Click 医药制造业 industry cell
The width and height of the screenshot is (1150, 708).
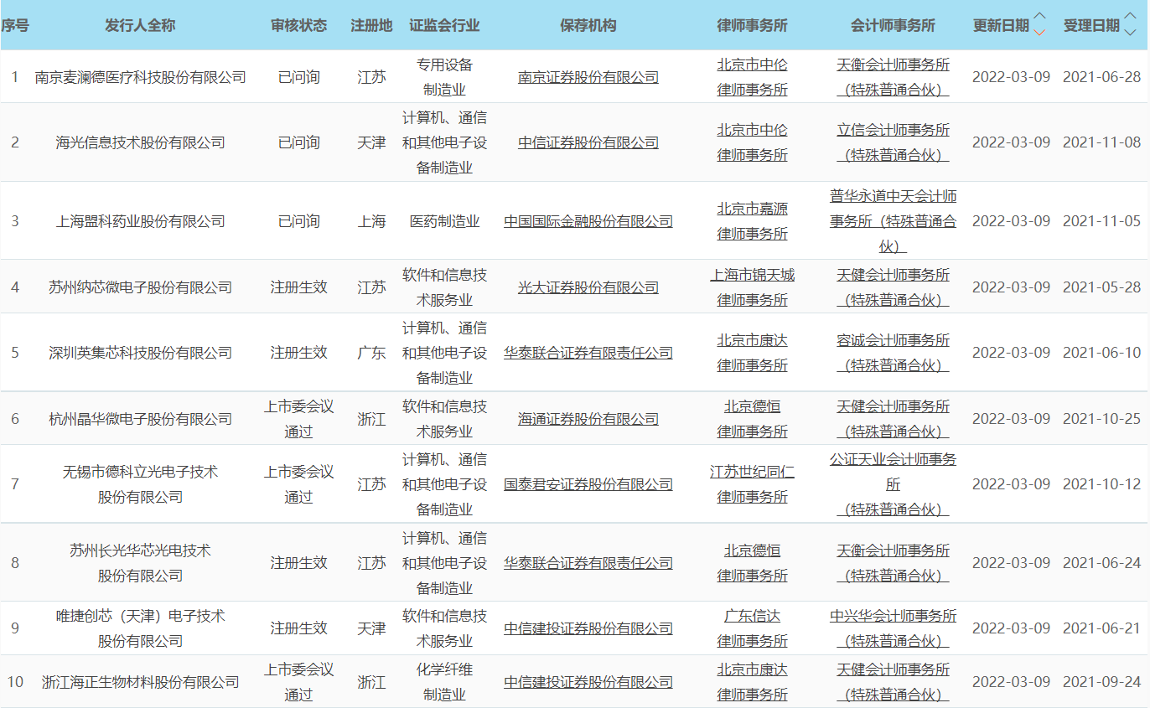coord(444,221)
